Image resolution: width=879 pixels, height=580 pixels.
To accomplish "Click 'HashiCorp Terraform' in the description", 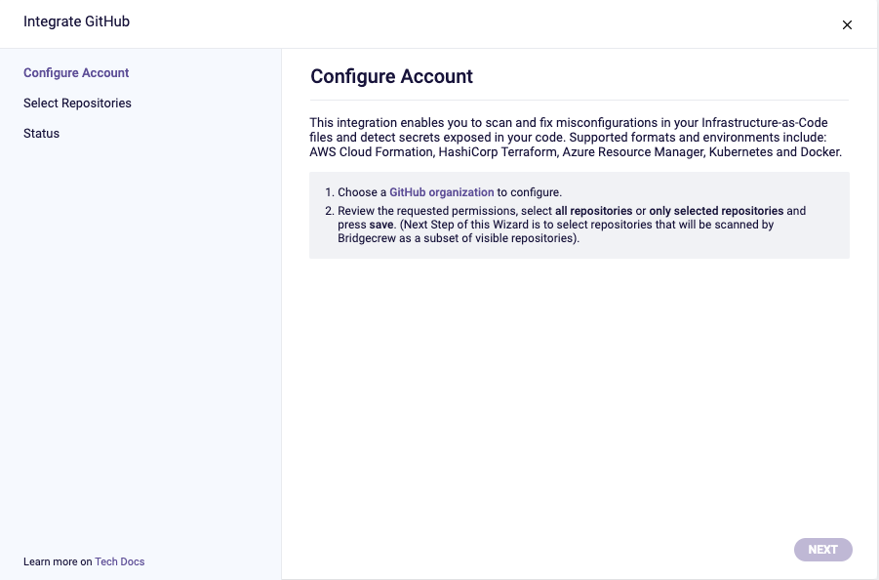I will (x=498, y=152).
